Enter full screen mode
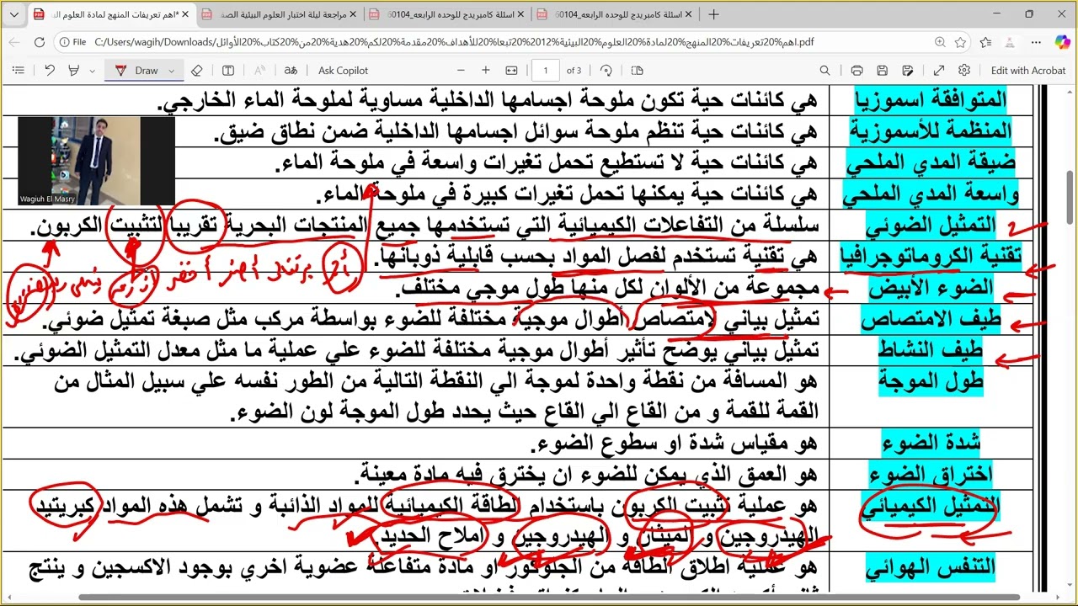 click(x=939, y=71)
